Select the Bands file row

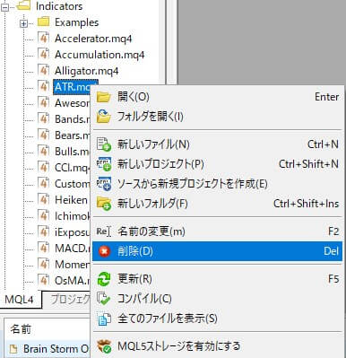coord(72,119)
